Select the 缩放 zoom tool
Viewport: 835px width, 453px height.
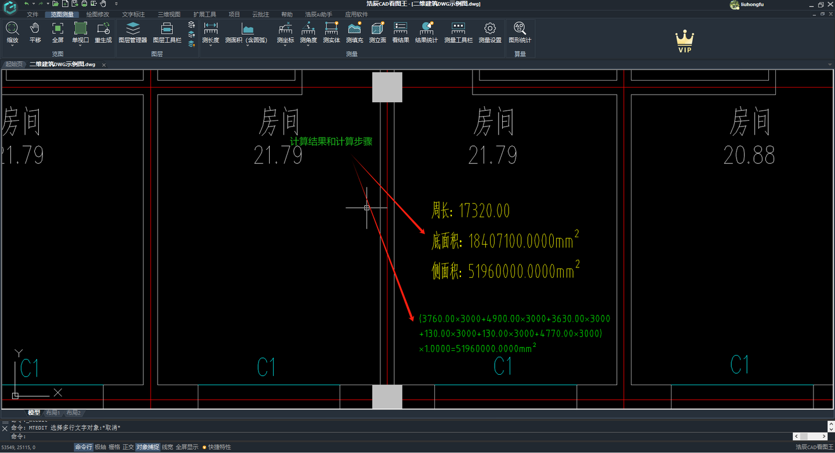coord(12,32)
